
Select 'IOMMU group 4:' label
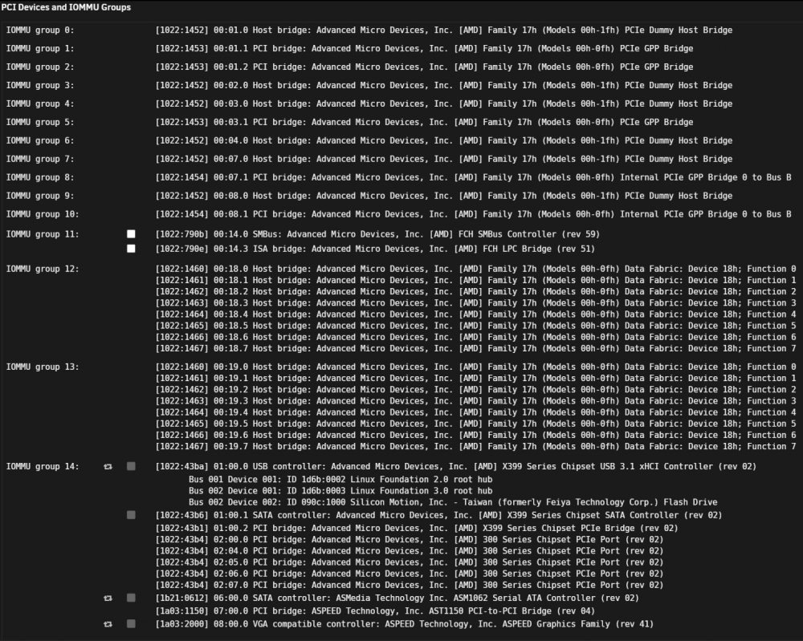pyautogui.click(x=40, y=103)
